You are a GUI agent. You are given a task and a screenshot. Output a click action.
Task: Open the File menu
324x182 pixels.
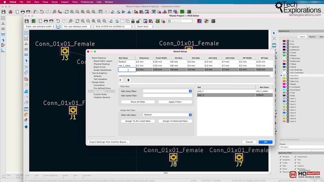coord(21,2)
